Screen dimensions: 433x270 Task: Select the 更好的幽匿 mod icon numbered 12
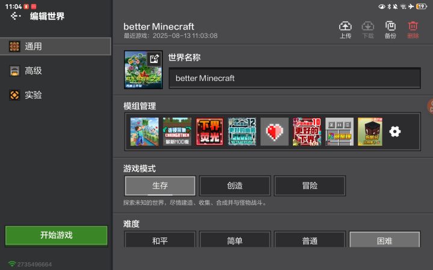(242, 131)
